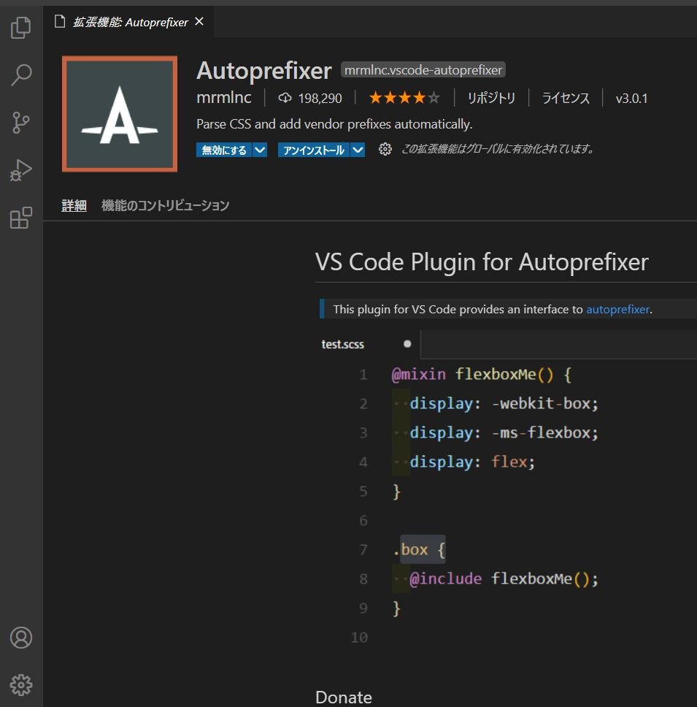The height and width of the screenshot is (707, 697).
Task: Open the Source Control view
Action: [20, 123]
